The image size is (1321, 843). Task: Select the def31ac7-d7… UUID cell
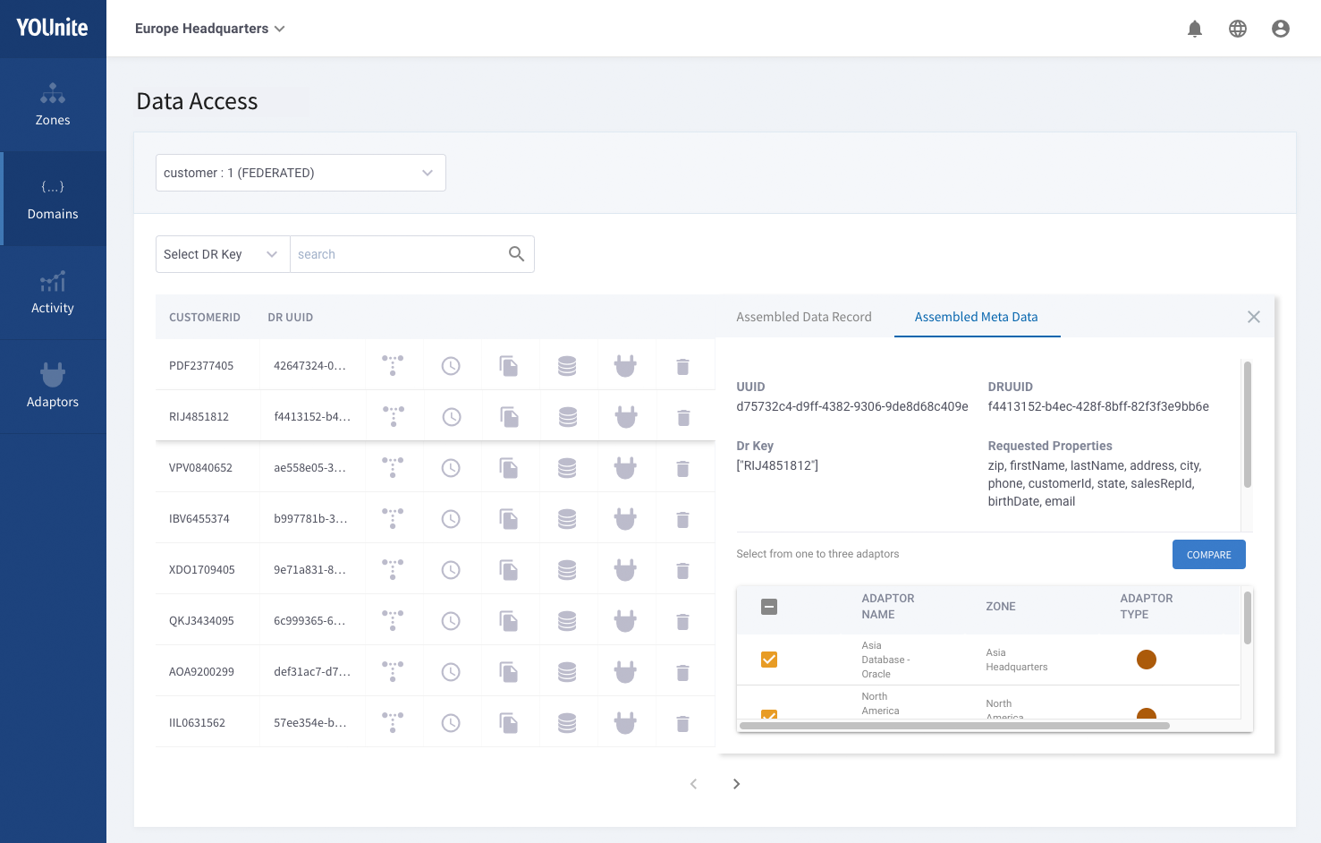coord(312,671)
